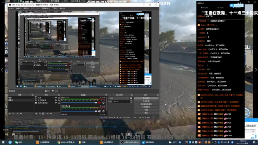
Task: Open the View menu in OBS
Action: click(26, 8)
